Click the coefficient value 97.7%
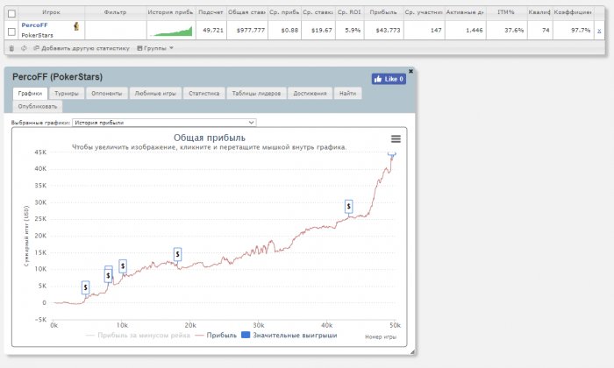 [581, 30]
